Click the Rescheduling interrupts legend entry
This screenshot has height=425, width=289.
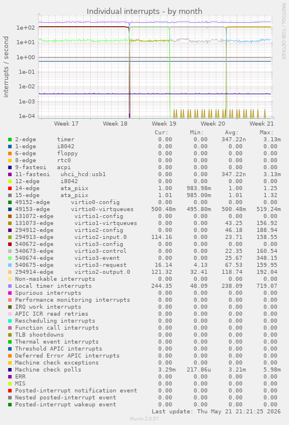55,321
